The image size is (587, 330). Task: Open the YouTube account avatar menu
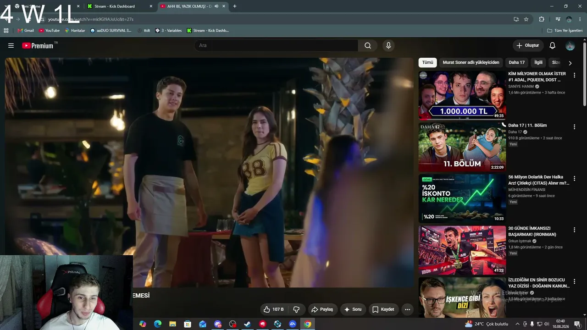pos(570,45)
